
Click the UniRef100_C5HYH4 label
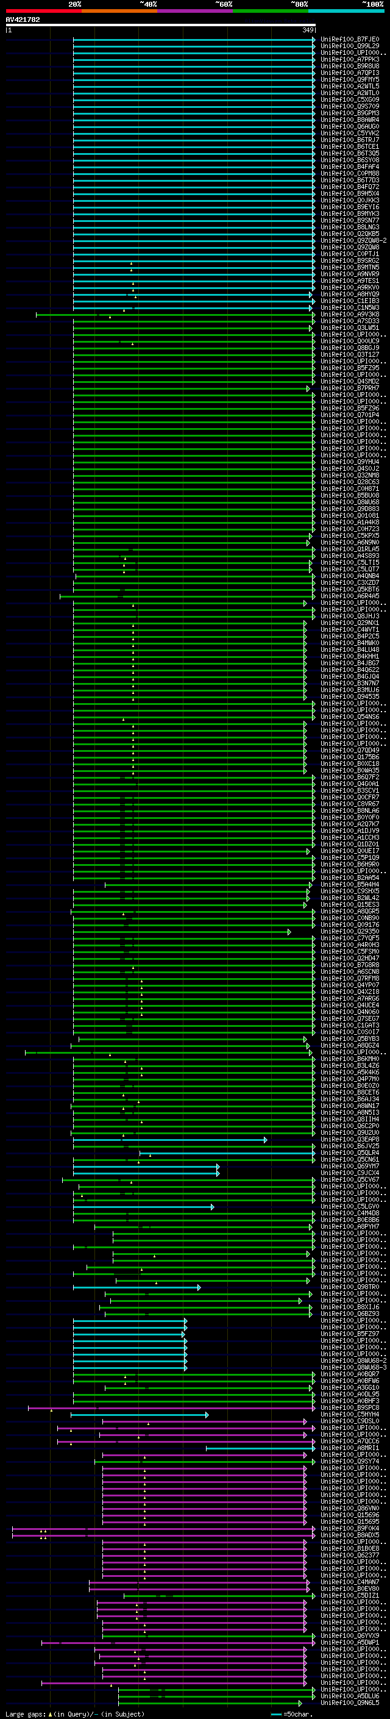[x=350, y=1414]
